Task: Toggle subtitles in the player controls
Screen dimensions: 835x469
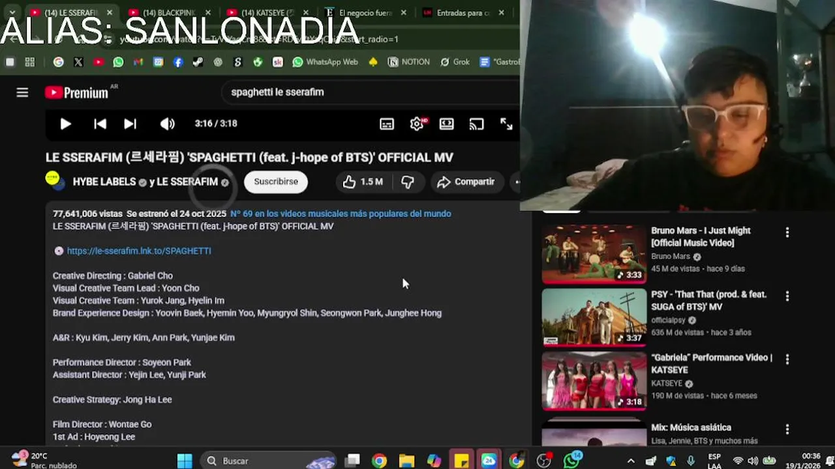Action: (x=387, y=124)
